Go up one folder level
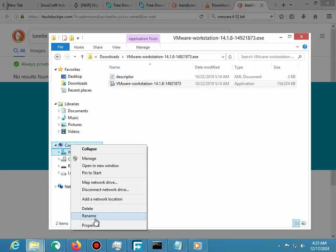336x252 pixels. pyautogui.click(x=82, y=57)
